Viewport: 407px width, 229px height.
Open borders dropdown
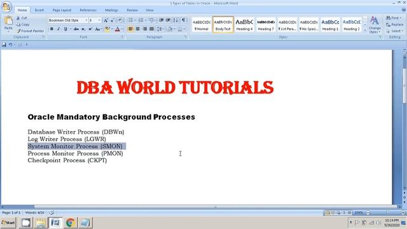click(184, 29)
